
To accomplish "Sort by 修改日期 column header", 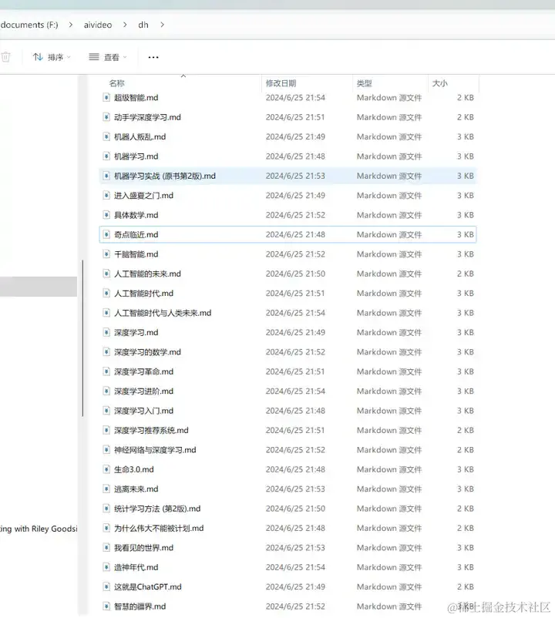I will point(281,83).
